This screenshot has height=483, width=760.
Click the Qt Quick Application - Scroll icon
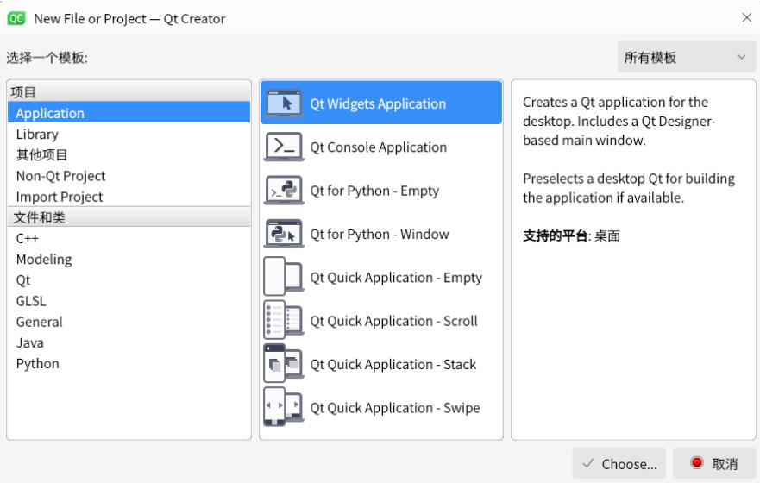(x=284, y=321)
